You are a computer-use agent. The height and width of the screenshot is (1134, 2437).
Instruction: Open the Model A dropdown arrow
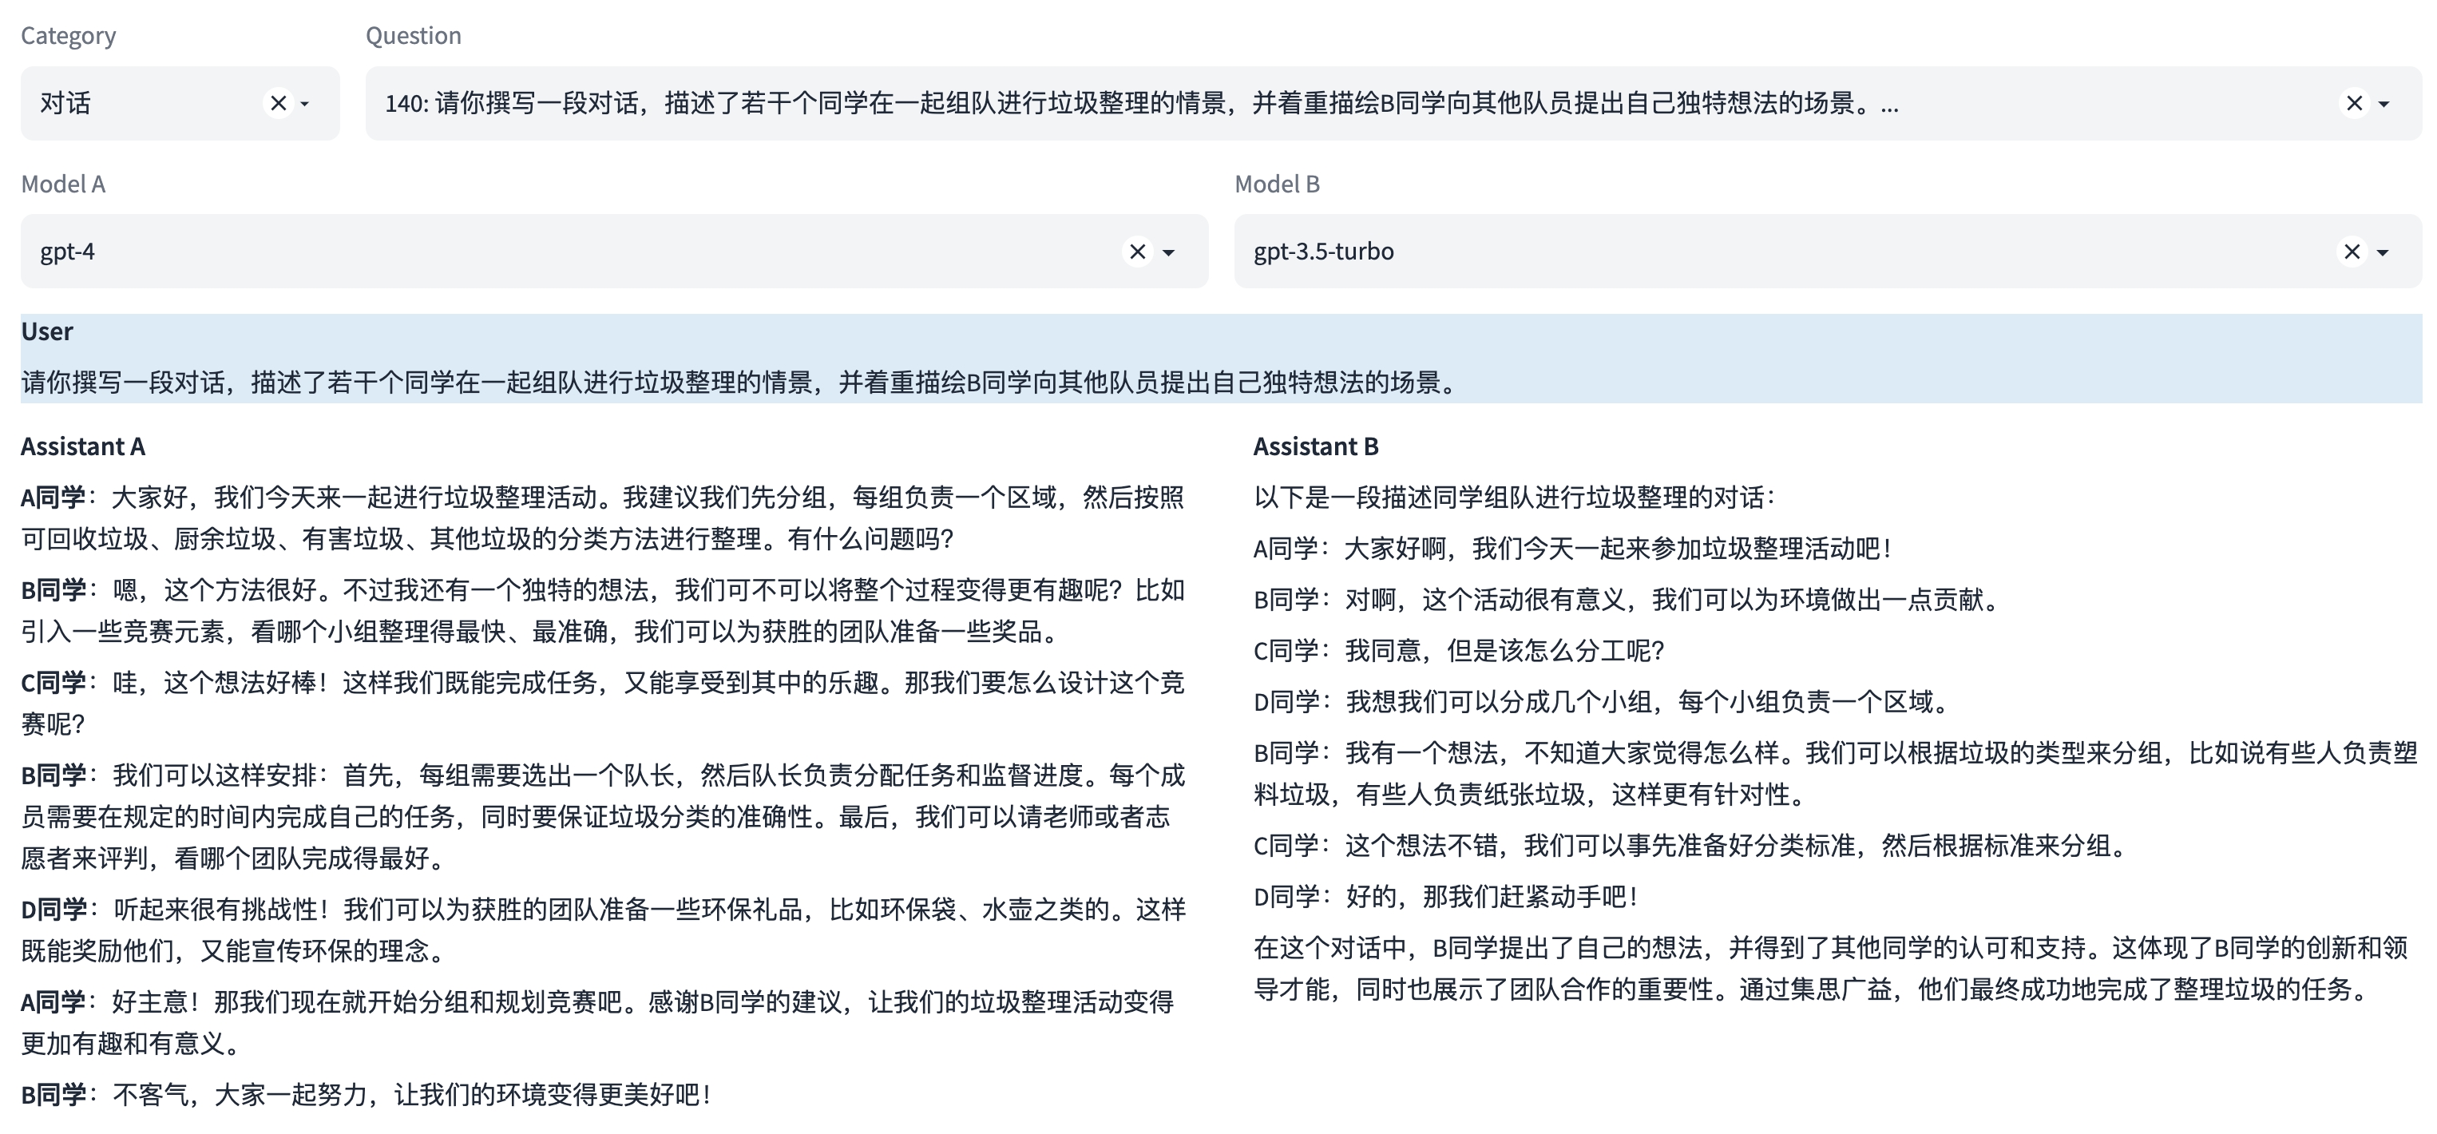coord(1168,252)
